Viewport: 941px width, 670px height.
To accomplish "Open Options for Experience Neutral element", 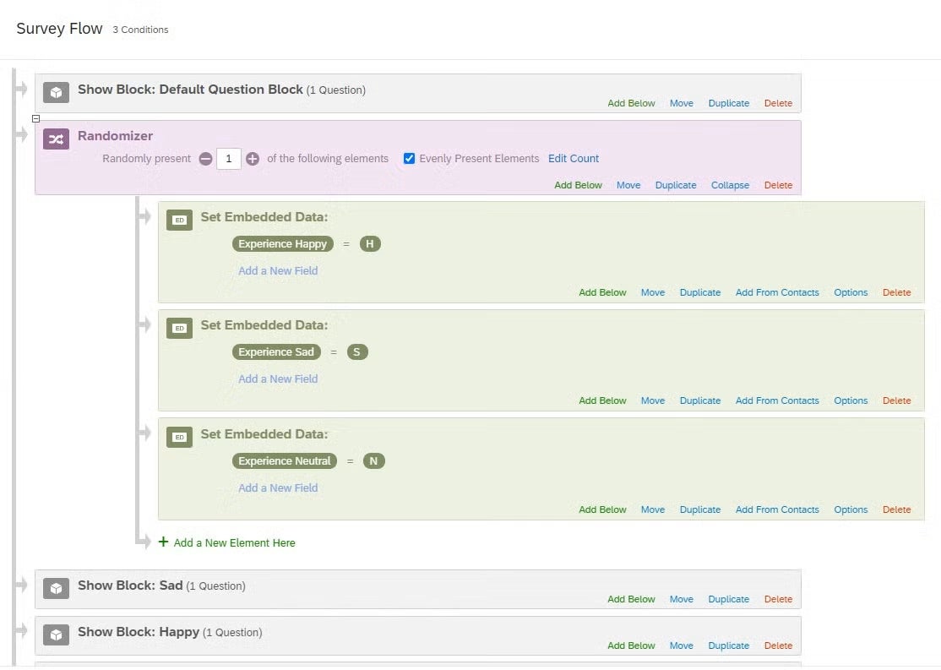I will tap(851, 509).
